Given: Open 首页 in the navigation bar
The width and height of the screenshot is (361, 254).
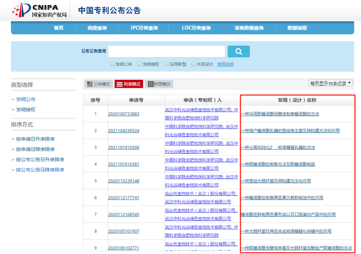Looking at the screenshot, I should (x=58, y=28).
